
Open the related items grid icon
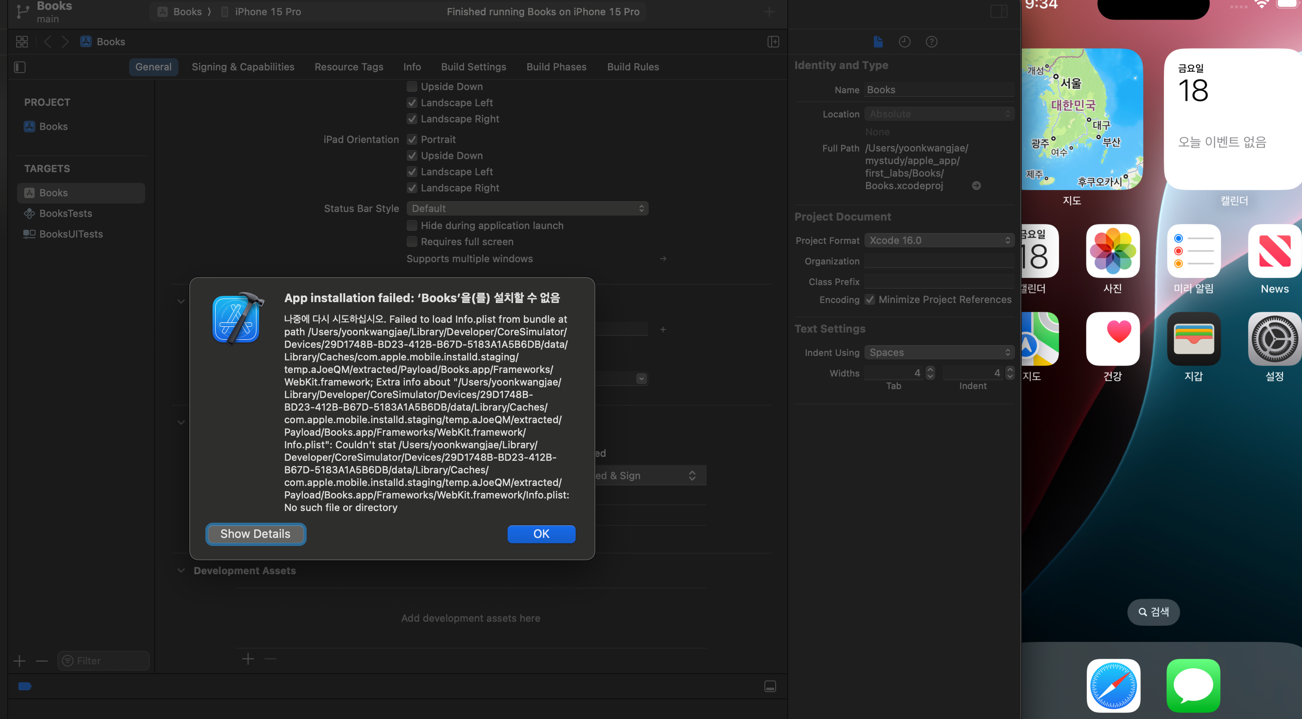click(22, 41)
